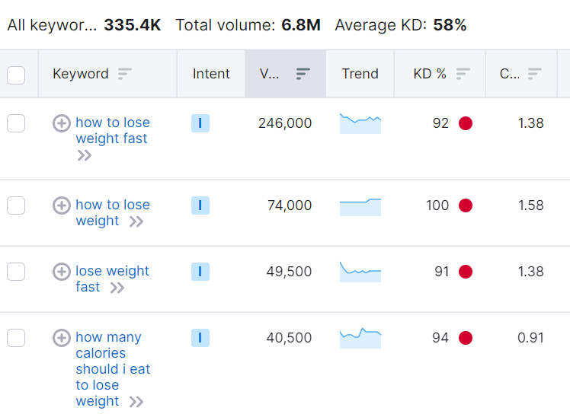
Task: Check the box for 'how to lose weight fast'
Action: pyautogui.click(x=16, y=123)
